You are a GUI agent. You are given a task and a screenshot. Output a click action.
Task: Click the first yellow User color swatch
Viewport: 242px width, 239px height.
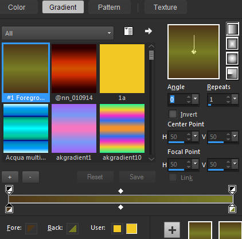(x=117, y=229)
